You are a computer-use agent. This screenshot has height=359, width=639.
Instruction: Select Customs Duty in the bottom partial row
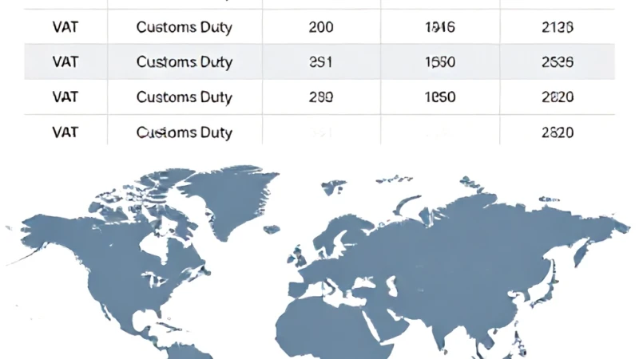tap(185, 132)
